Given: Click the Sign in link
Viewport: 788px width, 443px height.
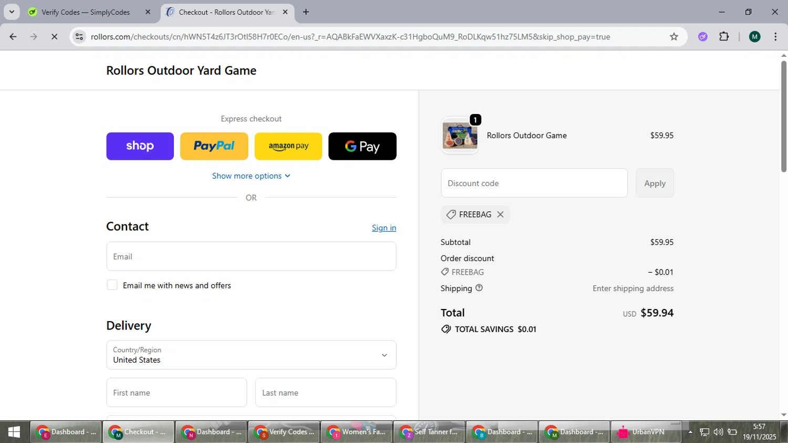Looking at the screenshot, I should pos(384,228).
